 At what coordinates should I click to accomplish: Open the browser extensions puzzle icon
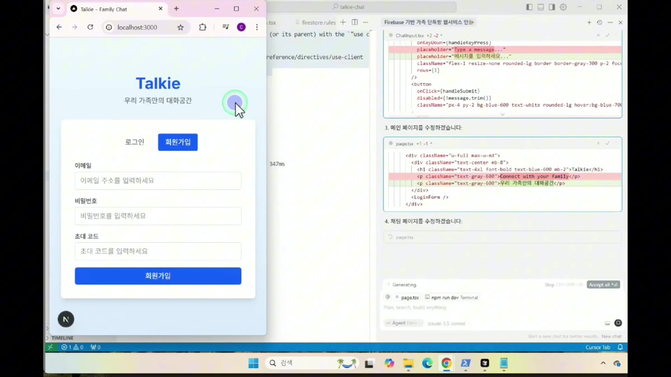[x=202, y=27]
